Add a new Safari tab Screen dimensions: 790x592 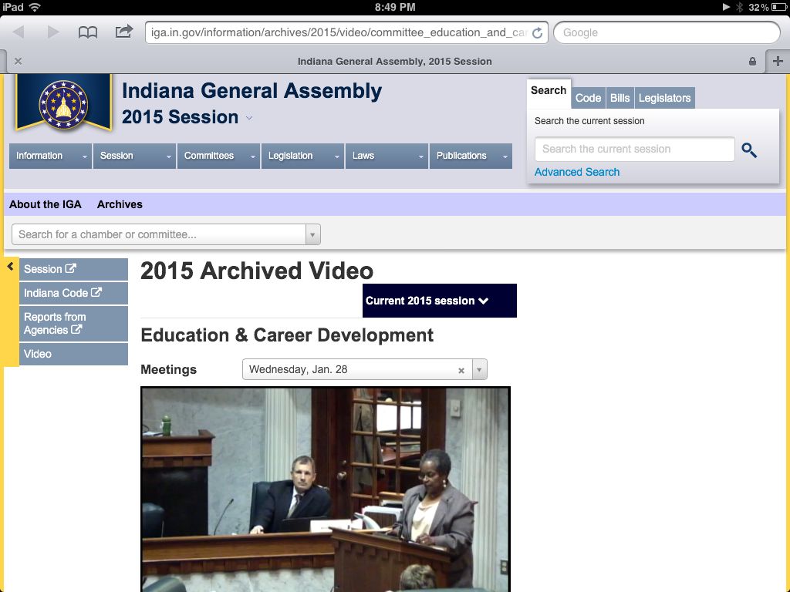click(x=778, y=61)
